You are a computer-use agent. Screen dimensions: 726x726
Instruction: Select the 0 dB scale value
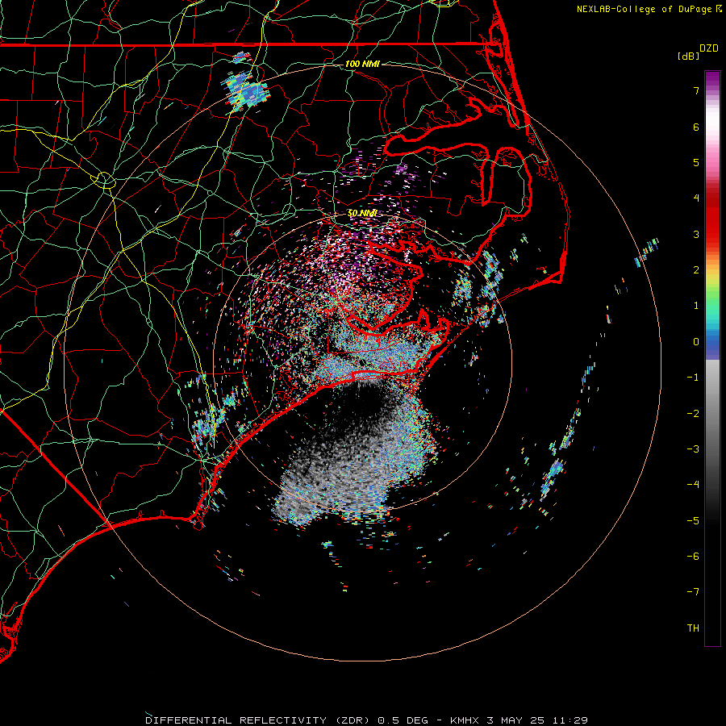tap(696, 342)
